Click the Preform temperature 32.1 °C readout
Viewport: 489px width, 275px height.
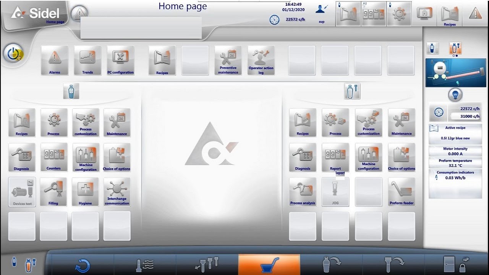click(455, 163)
